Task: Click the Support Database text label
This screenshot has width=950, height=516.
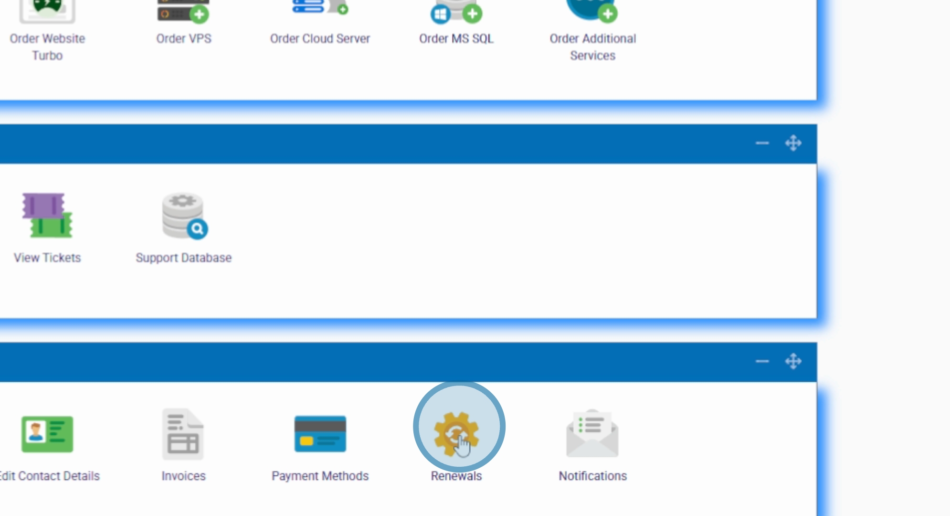Action: coord(183,258)
